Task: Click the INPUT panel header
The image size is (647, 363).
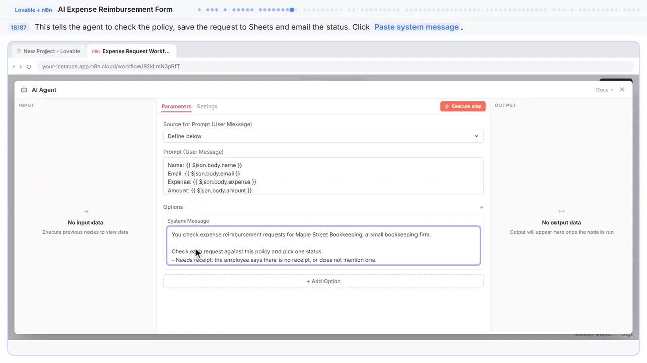Action: click(26, 105)
